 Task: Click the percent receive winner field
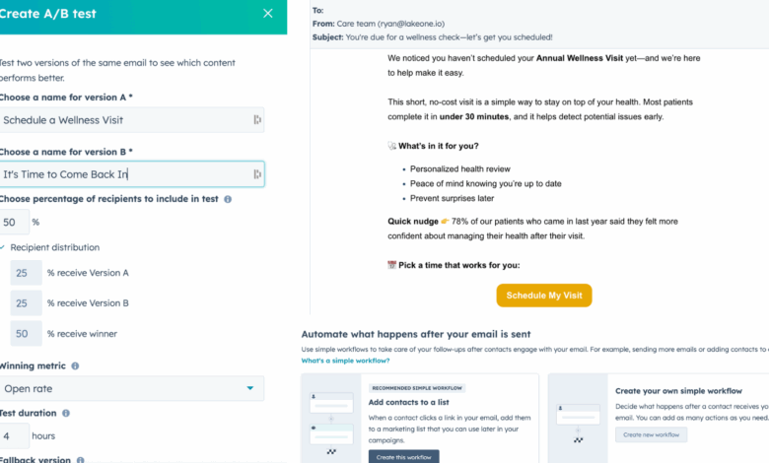point(27,334)
